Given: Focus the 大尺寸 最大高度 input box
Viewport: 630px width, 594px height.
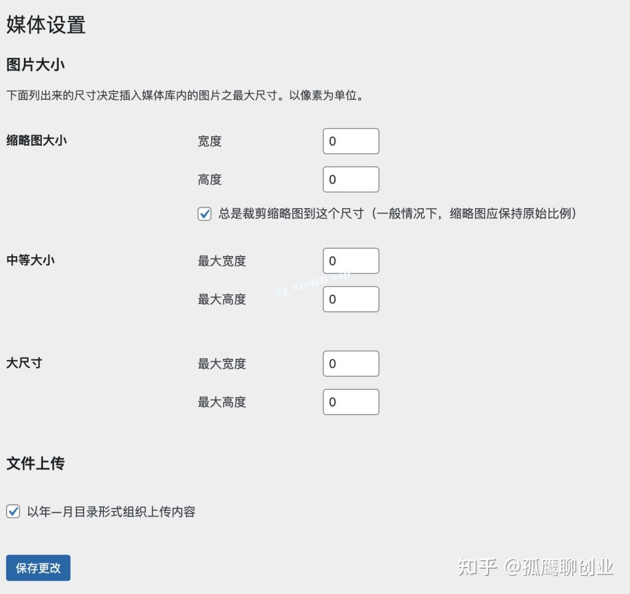Looking at the screenshot, I should point(351,401).
